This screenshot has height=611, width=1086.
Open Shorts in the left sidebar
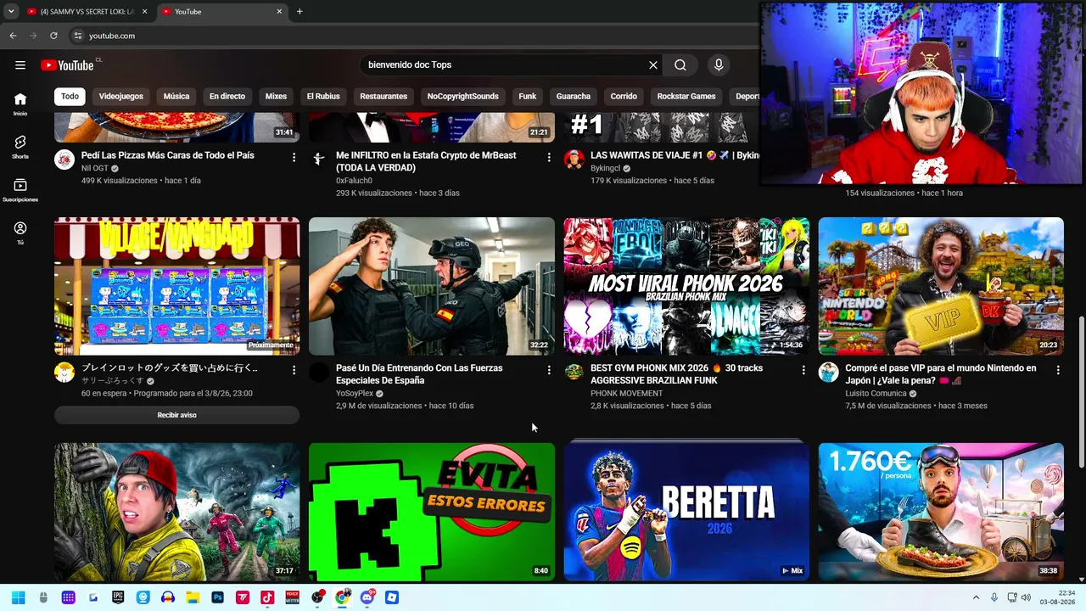click(20, 147)
